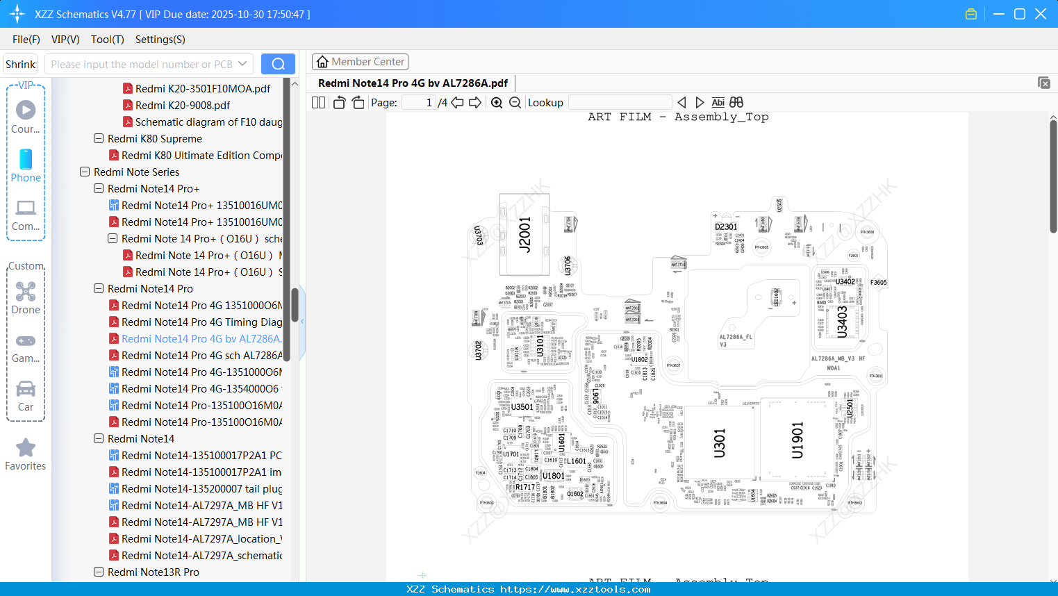Open the VIP(V) menu
This screenshot has width=1058, height=596.
pyautogui.click(x=65, y=40)
